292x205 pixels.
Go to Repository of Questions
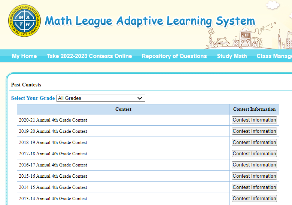click(x=174, y=56)
